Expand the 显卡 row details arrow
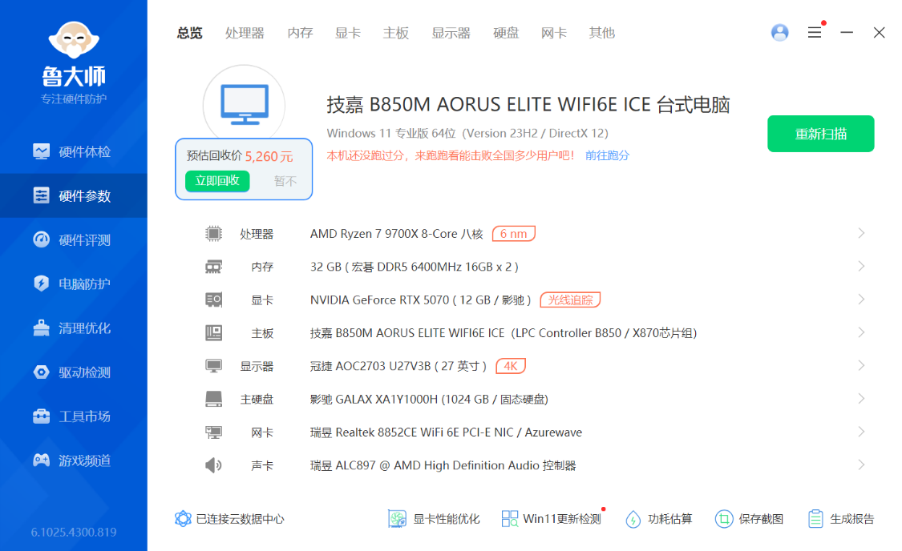This screenshot has height=551, width=902. 861,300
